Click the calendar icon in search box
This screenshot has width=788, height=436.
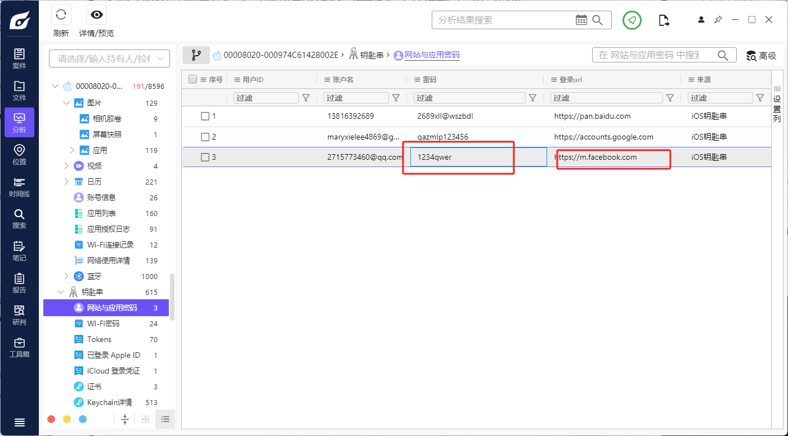click(x=581, y=20)
